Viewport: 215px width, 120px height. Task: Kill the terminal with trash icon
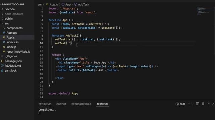(x=203, y=104)
